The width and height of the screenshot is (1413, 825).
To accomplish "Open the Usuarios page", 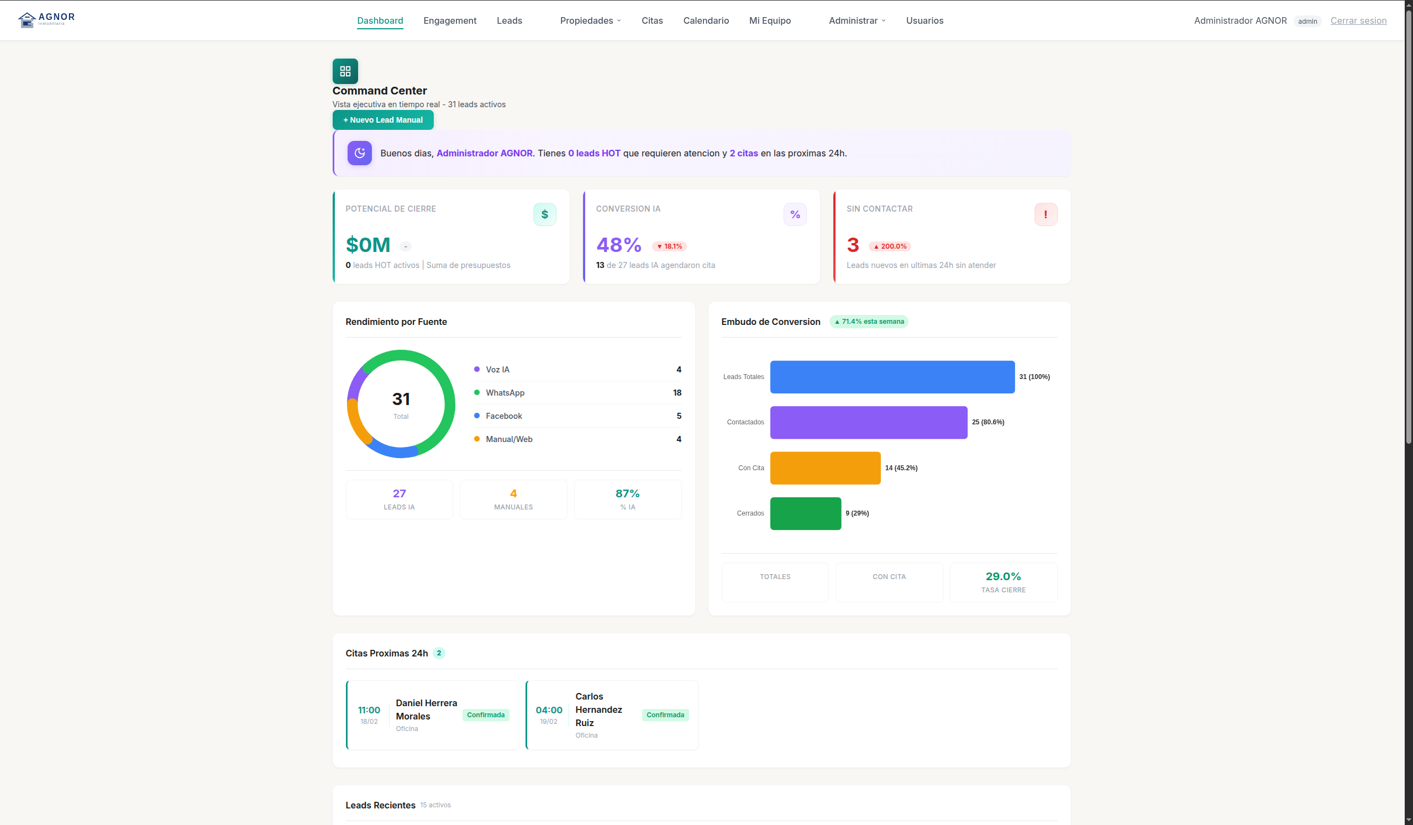I will click(925, 21).
